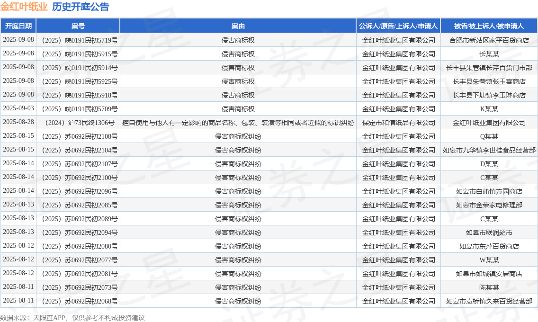Select case number 苏0692民初2094号
Image resolution: width=538 pixels, height=322 pixels.
point(80,233)
